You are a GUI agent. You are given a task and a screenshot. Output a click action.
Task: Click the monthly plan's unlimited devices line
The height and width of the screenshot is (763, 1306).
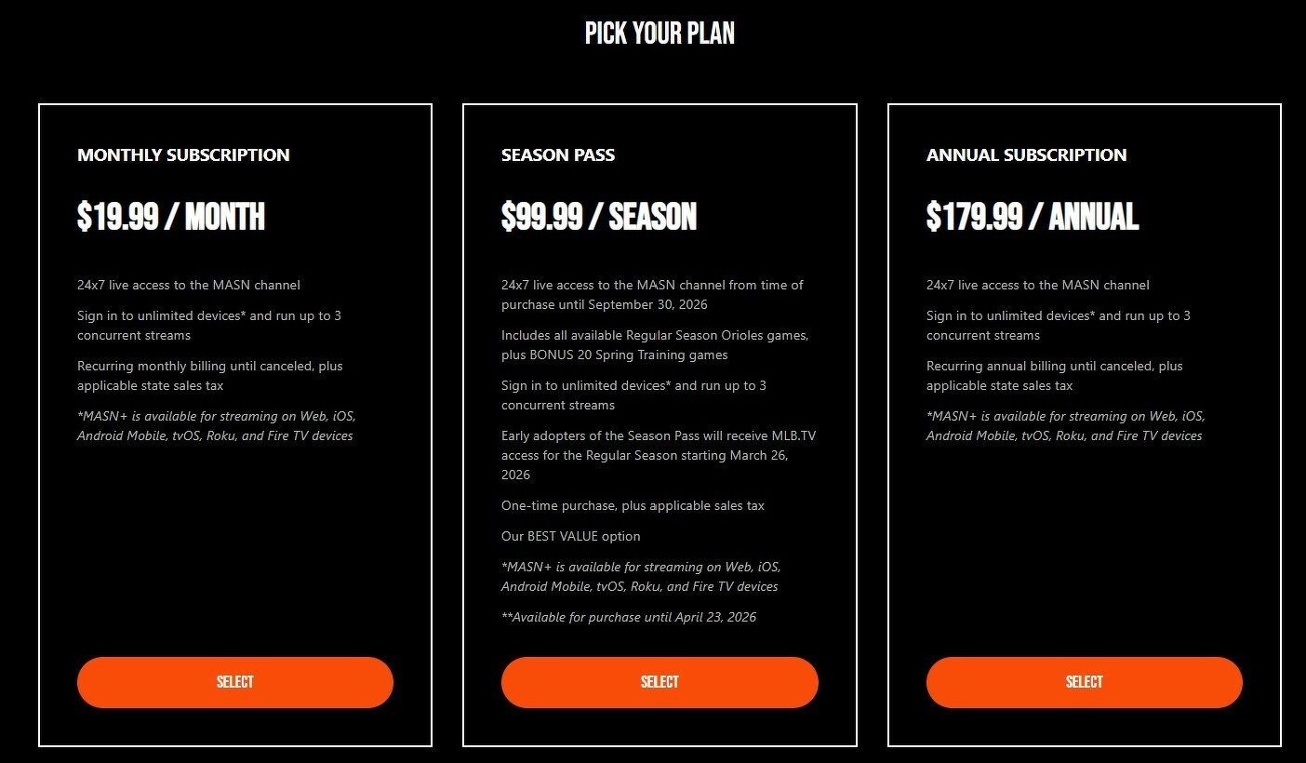(209, 326)
